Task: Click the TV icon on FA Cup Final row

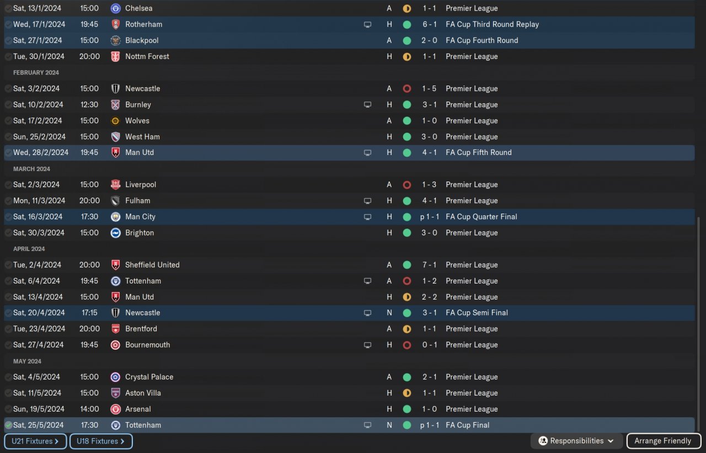Action: [367, 425]
